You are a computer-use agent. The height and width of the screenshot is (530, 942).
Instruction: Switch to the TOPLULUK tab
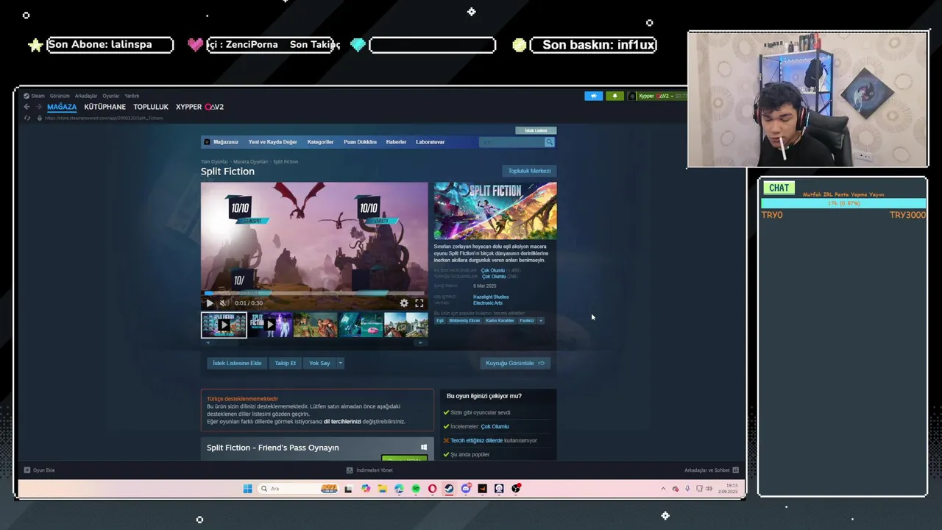point(151,107)
